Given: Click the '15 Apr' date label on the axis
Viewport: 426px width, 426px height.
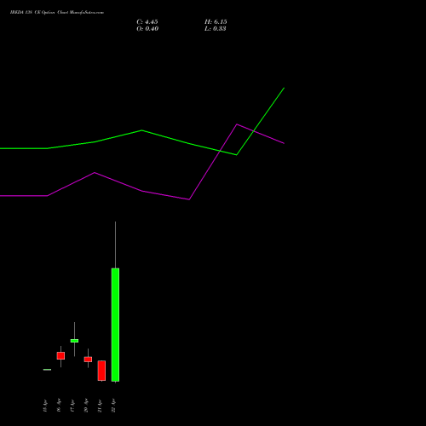Looking at the screenshot, I should pos(45,406).
